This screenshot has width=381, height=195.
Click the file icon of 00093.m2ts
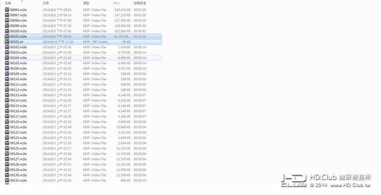click(7, 10)
